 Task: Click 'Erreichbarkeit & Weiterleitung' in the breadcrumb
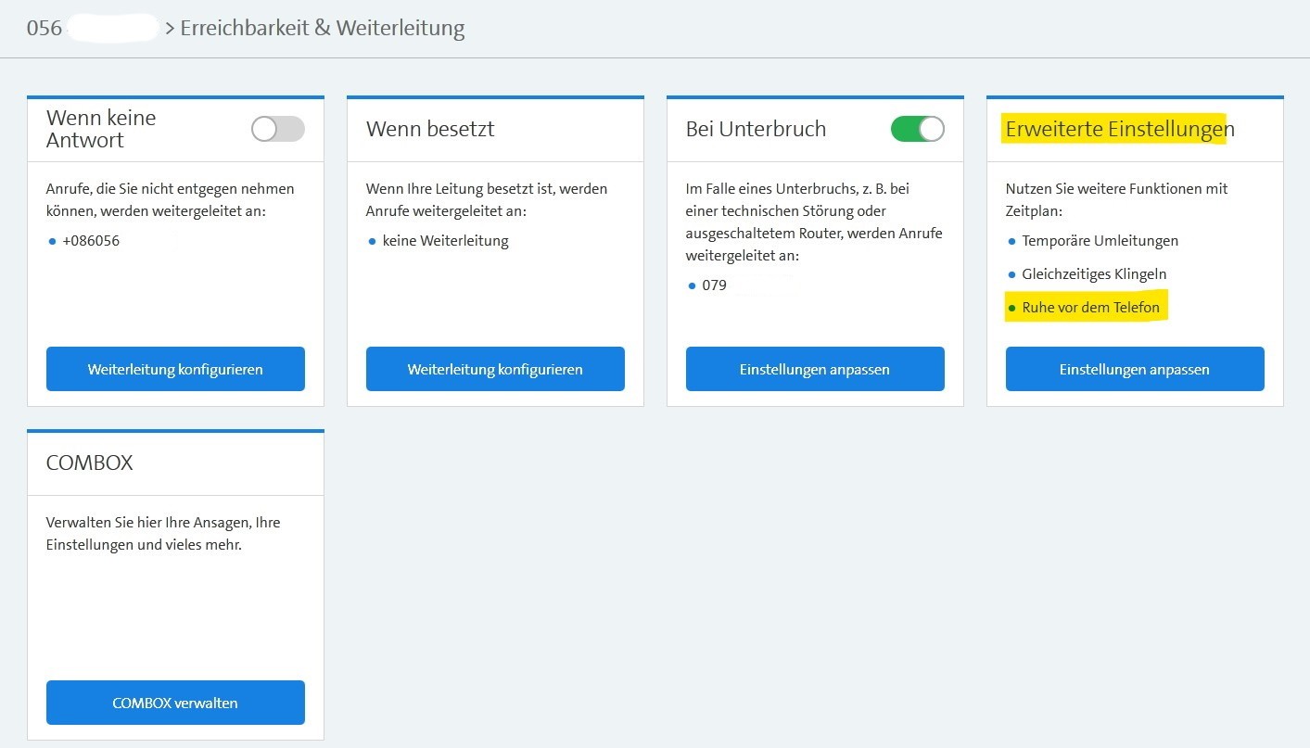[x=323, y=28]
